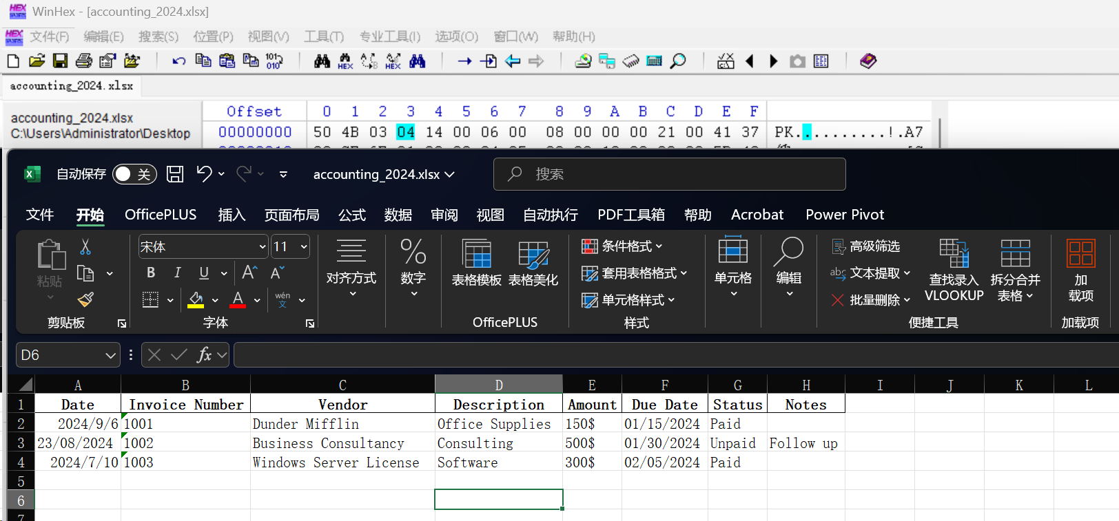This screenshot has width=1119, height=521.
Task: Open the Conditional Formatting (条件格式) dropdown
Action: 622,246
